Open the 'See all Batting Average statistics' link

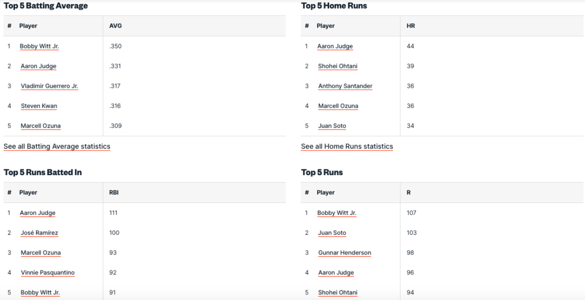click(57, 147)
